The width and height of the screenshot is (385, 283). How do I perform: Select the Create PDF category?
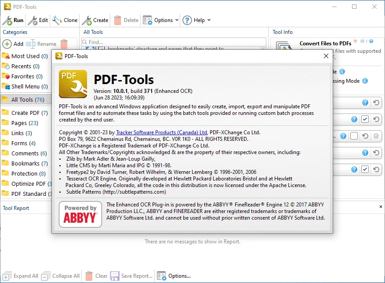click(25, 113)
